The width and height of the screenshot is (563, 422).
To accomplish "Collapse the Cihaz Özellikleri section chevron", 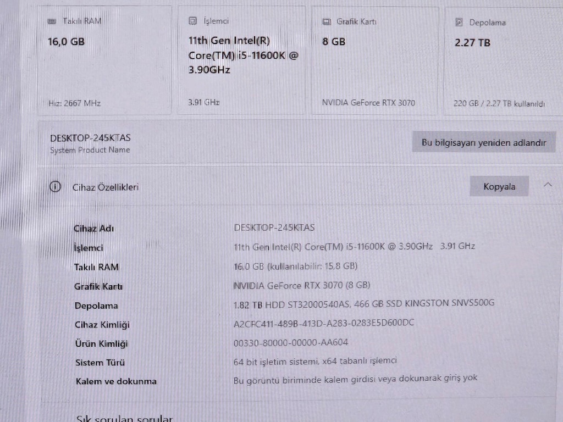I will pyautogui.click(x=548, y=185).
